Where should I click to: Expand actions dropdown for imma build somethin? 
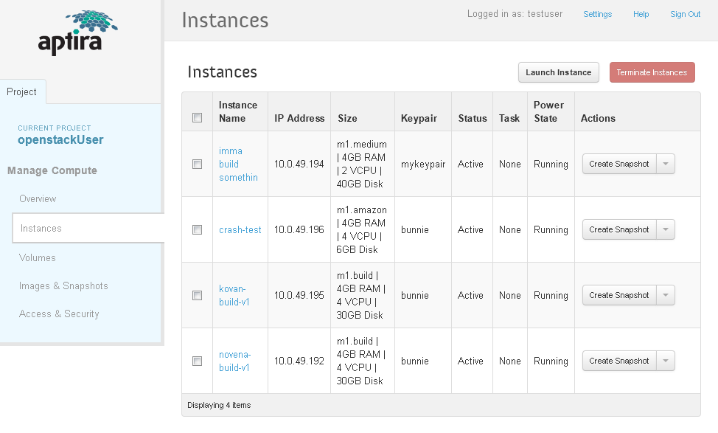click(x=666, y=164)
